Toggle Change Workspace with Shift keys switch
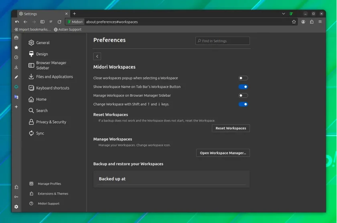Viewport: 337px width, 223px height. point(243,104)
